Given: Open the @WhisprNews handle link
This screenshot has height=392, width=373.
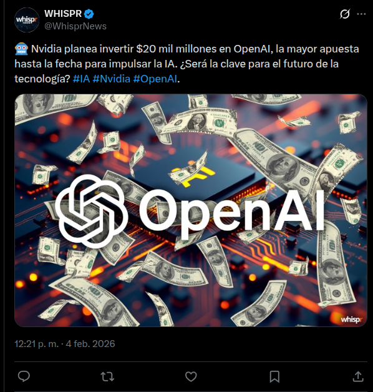Looking at the screenshot, I should pos(75,26).
